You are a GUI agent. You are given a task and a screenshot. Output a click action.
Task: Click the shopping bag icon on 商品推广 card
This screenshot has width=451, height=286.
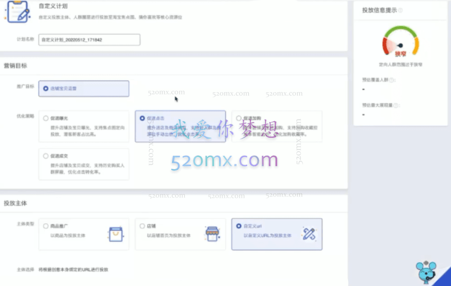(115, 234)
